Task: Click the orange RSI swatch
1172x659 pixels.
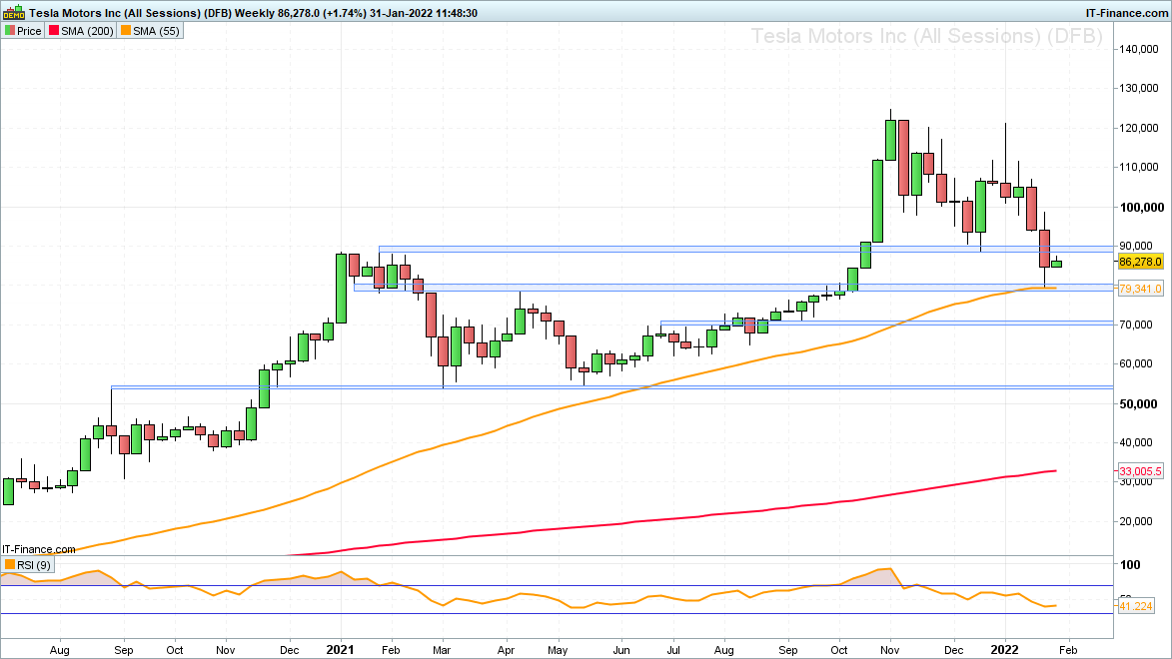Action: point(9,565)
